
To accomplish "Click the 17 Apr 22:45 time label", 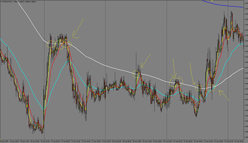I will (x=106, y=141).
